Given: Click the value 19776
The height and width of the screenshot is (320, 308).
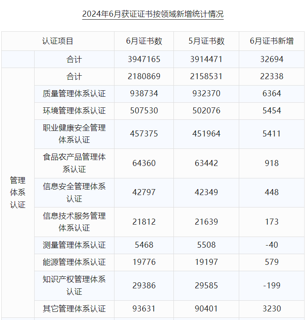Looking at the screenshot, I should pos(144,262).
